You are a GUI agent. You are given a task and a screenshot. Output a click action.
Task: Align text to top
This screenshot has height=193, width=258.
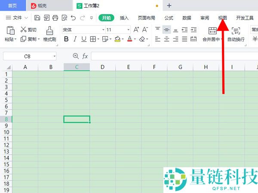pyautogui.click(x=158, y=30)
